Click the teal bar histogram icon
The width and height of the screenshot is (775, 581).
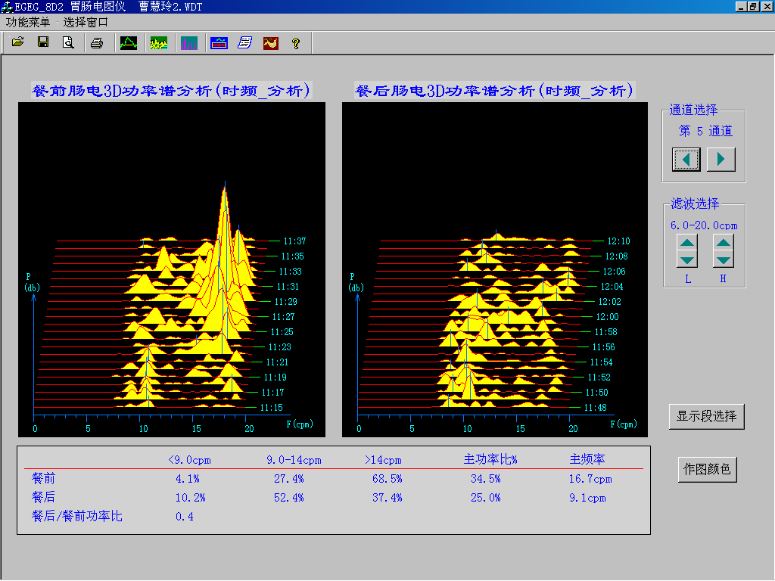click(x=189, y=43)
